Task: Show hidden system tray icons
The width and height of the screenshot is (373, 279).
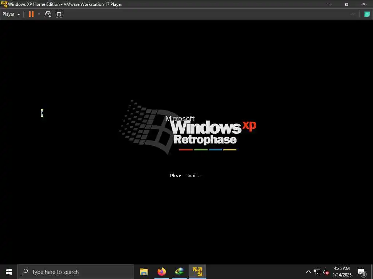Action: pyautogui.click(x=308, y=272)
